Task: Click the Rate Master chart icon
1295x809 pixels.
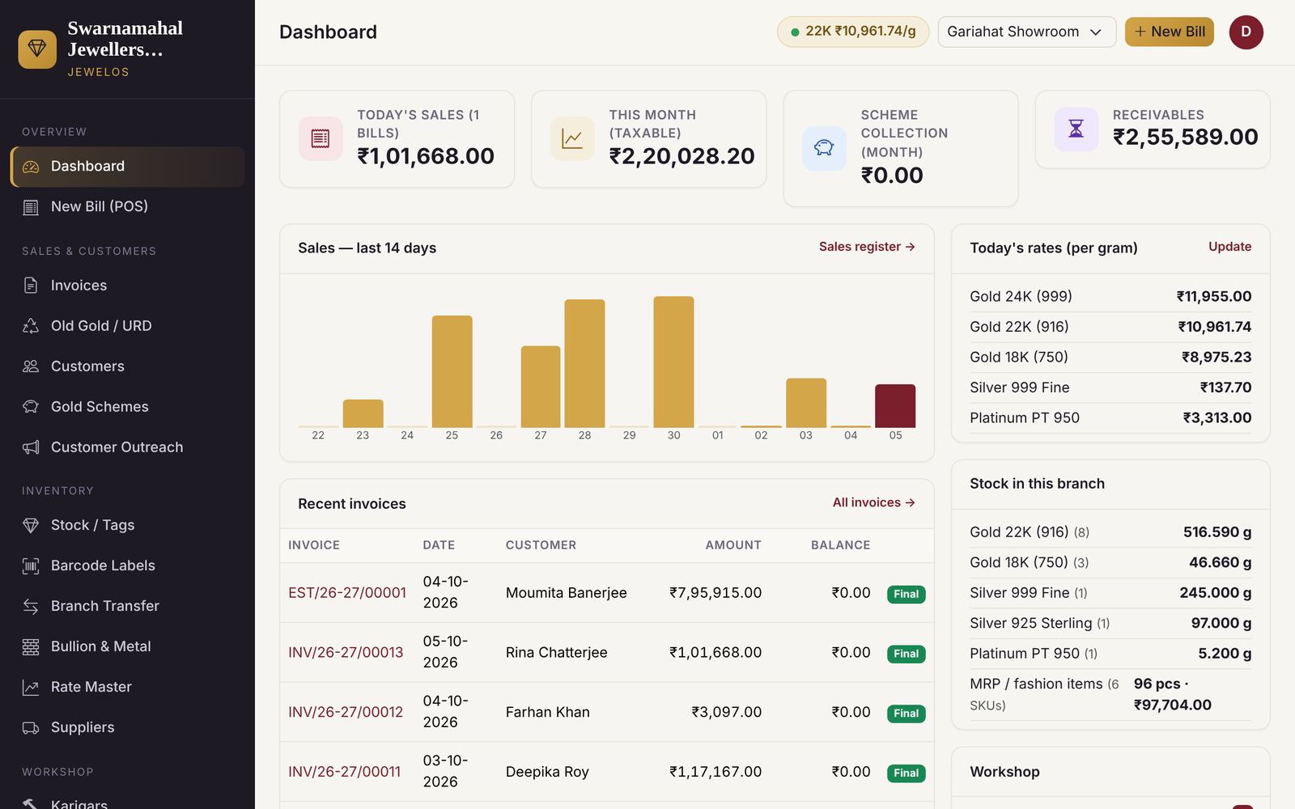Action: [31, 687]
